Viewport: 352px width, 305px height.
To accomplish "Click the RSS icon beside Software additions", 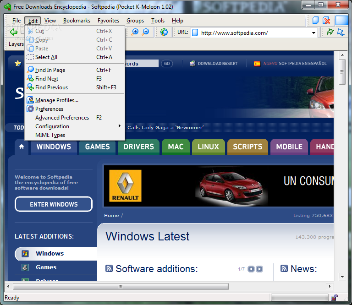I will pyautogui.click(x=109, y=268).
